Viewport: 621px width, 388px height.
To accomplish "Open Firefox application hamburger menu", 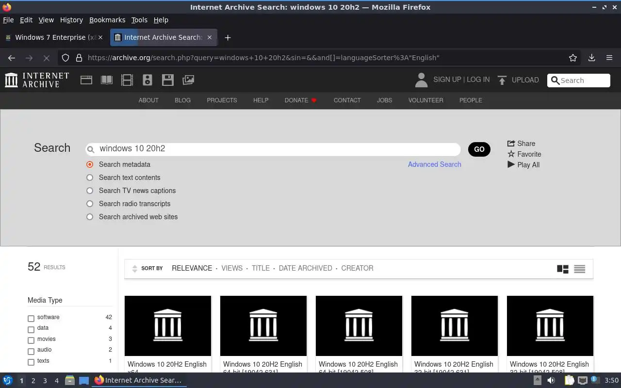I will point(609,58).
